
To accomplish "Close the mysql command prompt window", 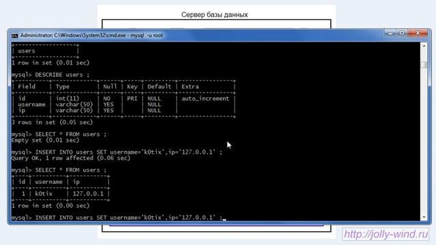I will (x=418, y=33).
